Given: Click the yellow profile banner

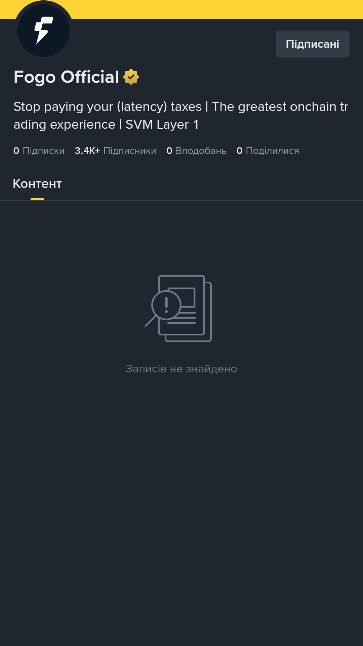Looking at the screenshot, I should coord(215,9).
